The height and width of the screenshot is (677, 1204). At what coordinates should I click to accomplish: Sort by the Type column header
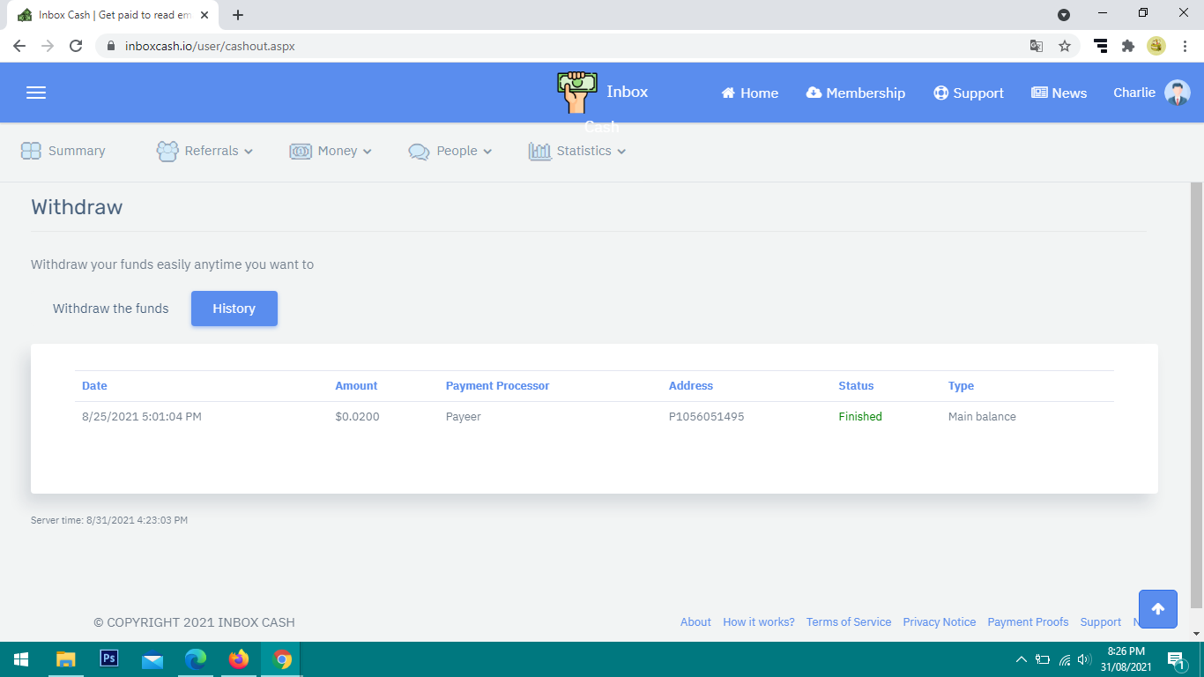[x=961, y=386]
